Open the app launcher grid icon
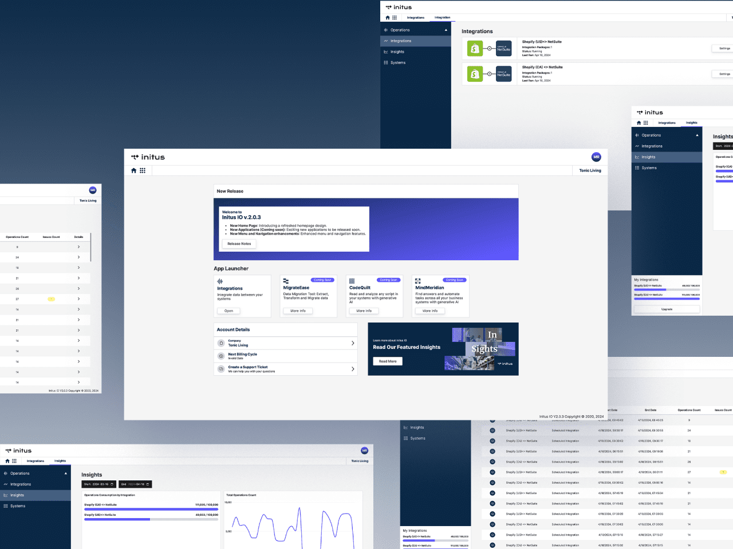The image size is (733, 549). [x=143, y=170]
